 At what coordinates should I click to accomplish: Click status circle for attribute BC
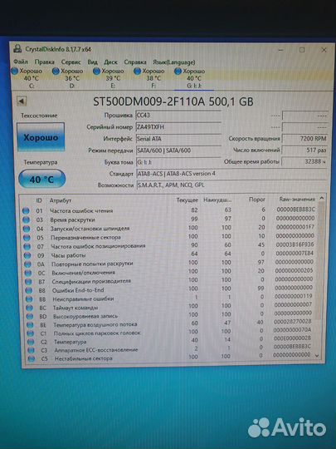point(29,308)
